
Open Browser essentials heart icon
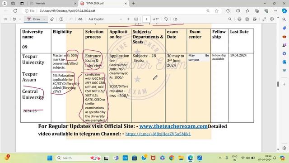266,11
